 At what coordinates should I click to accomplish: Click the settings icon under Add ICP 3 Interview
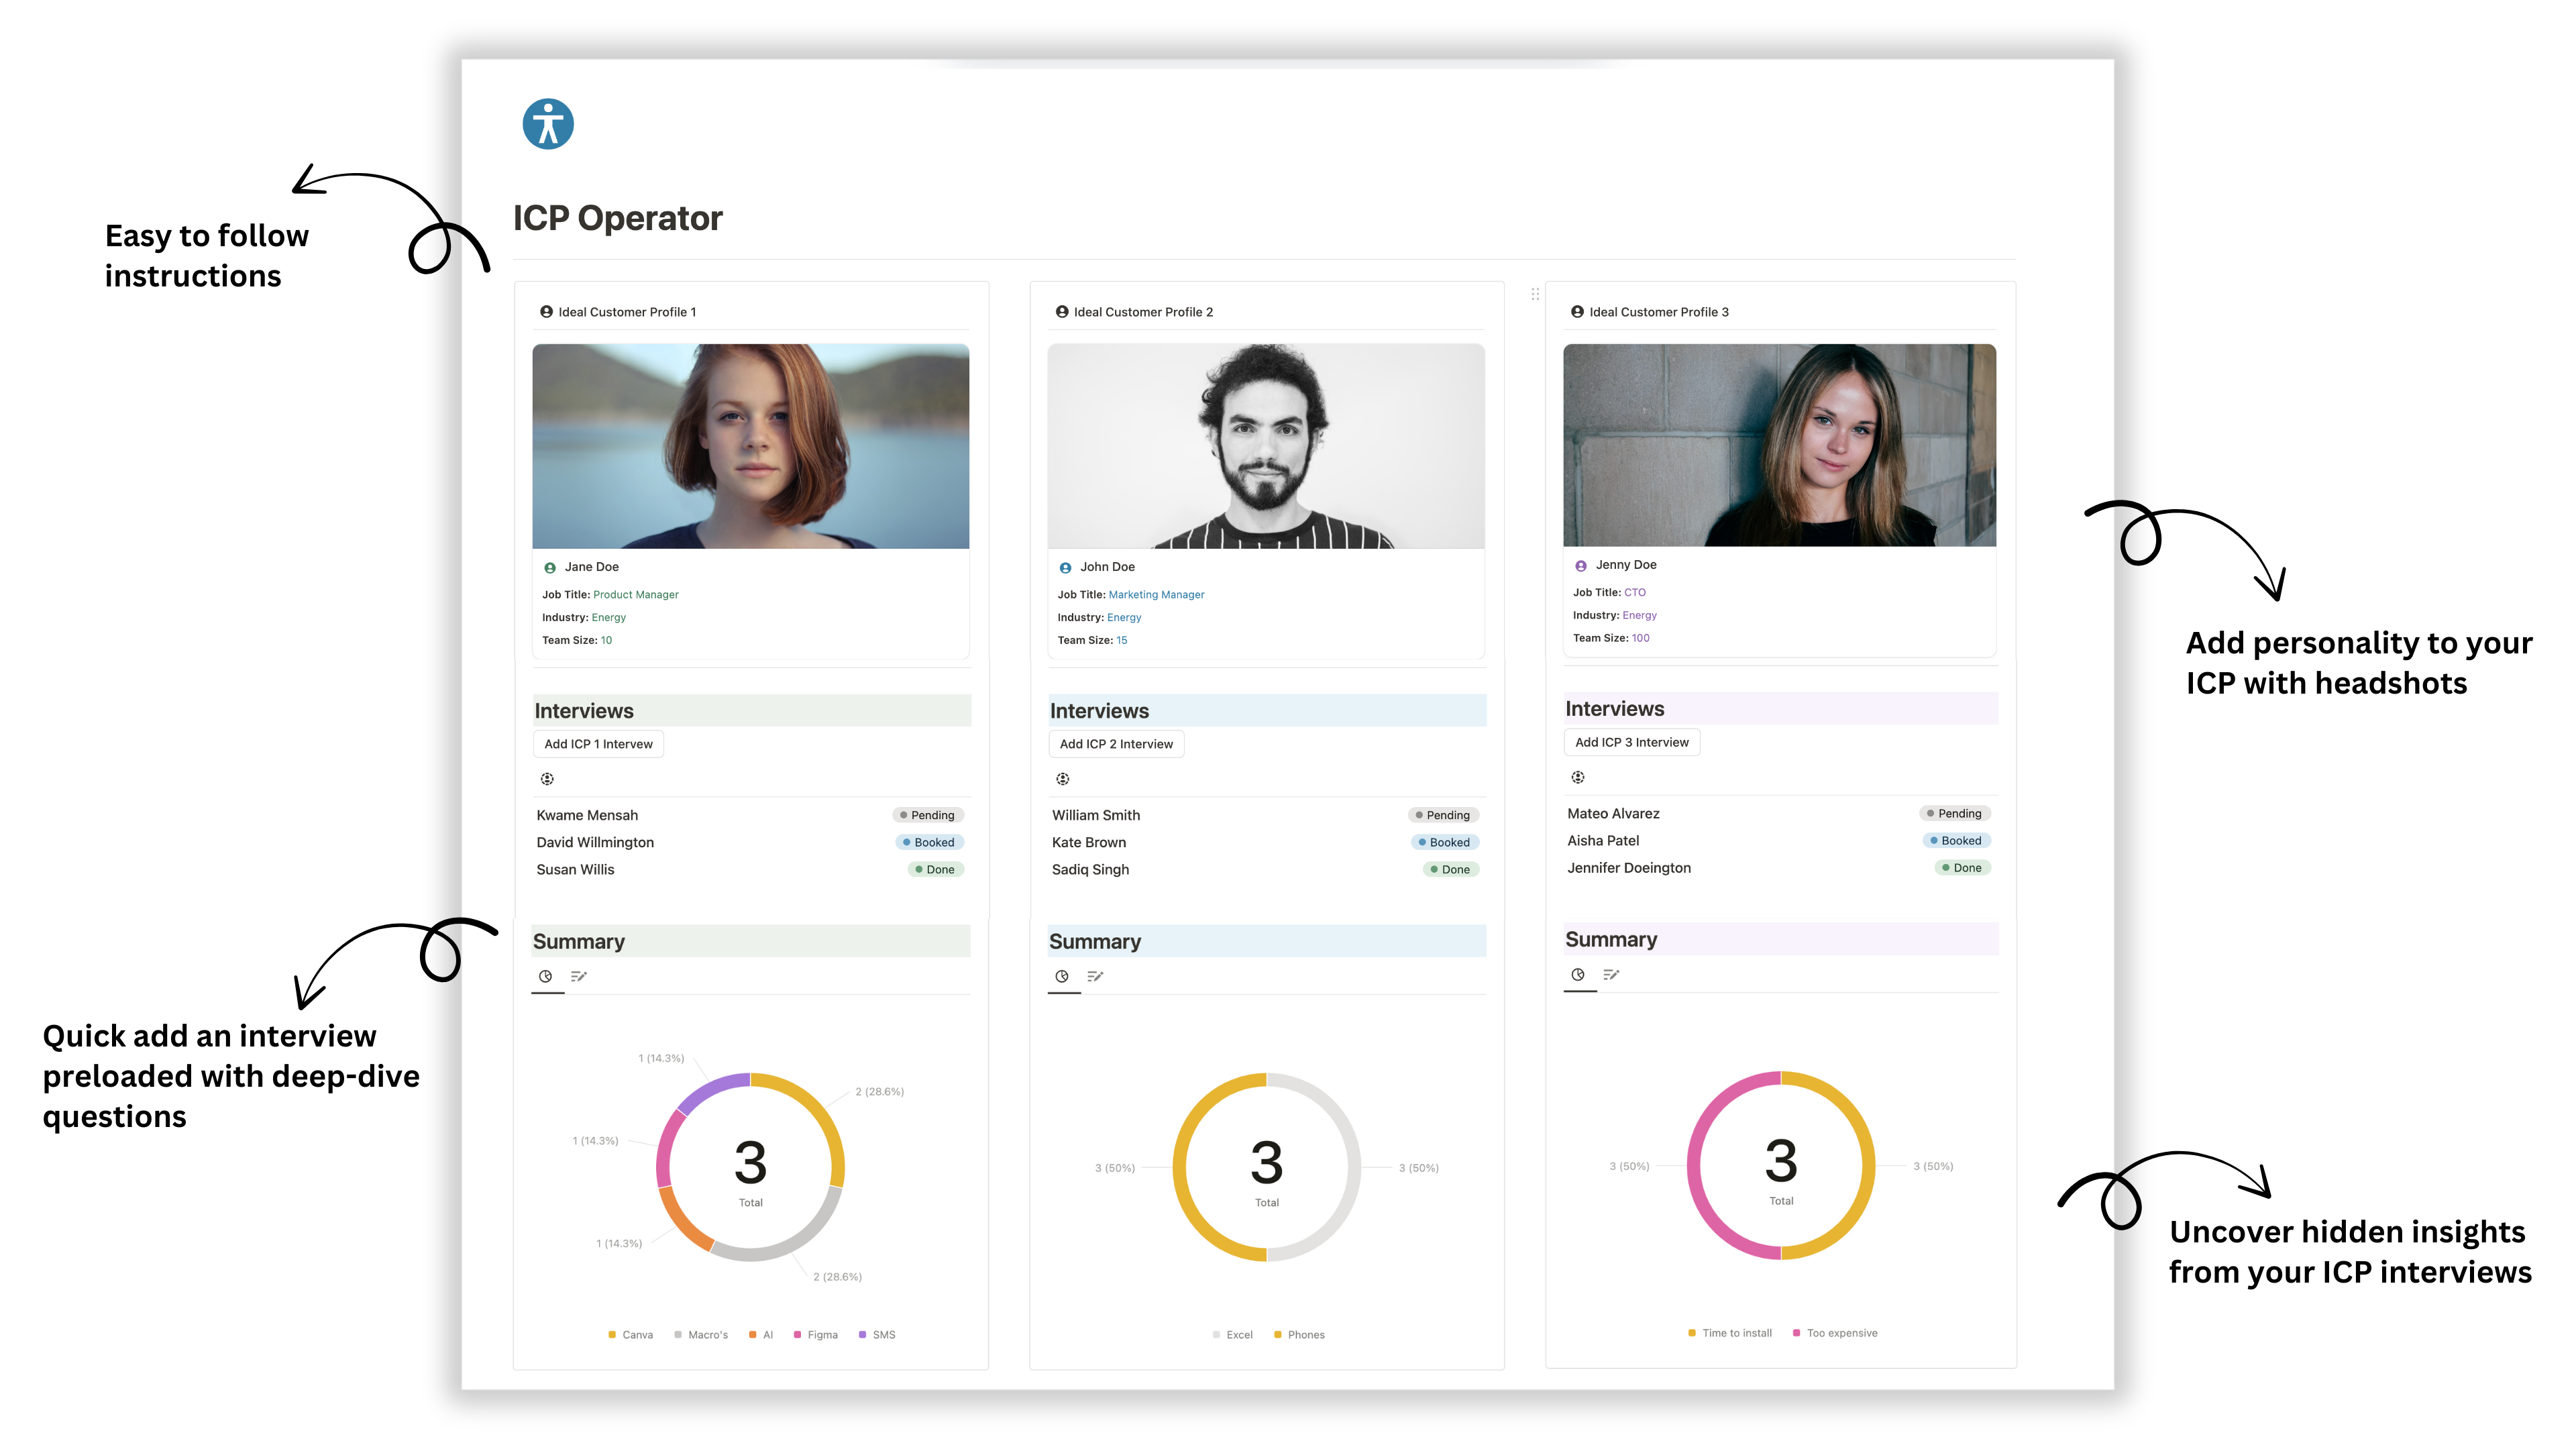(x=1578, y=777)
